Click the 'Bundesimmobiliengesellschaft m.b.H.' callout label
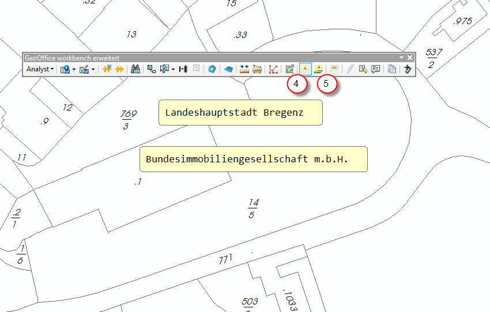This screenshot has width=490, height=312. (x=254, y=159)
